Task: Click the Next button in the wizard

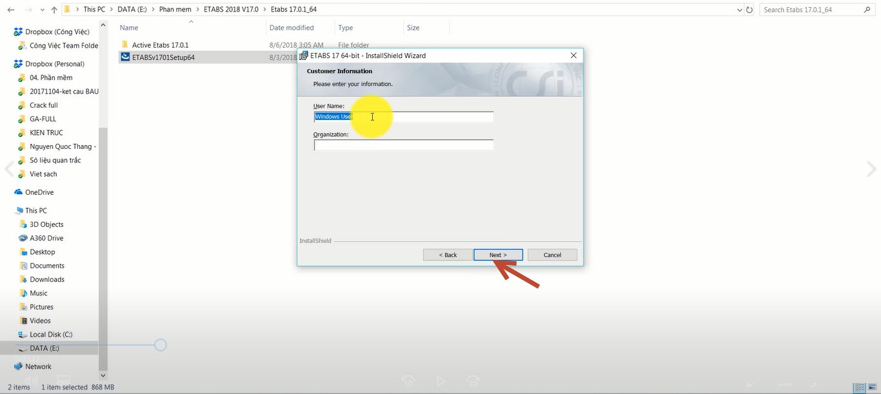Action: coord(498,255)
